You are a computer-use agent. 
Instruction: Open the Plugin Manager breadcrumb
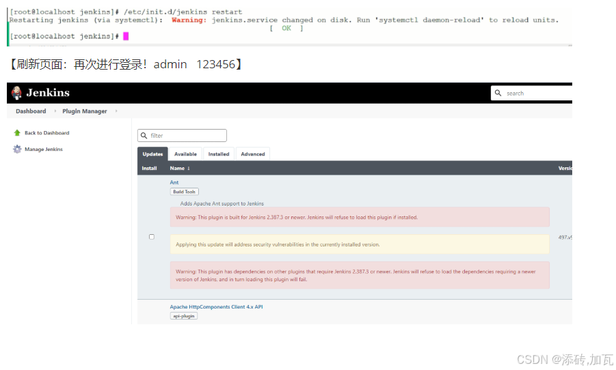[85, 111]
